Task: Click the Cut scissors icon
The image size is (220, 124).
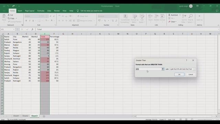Action: pos(9,15)
